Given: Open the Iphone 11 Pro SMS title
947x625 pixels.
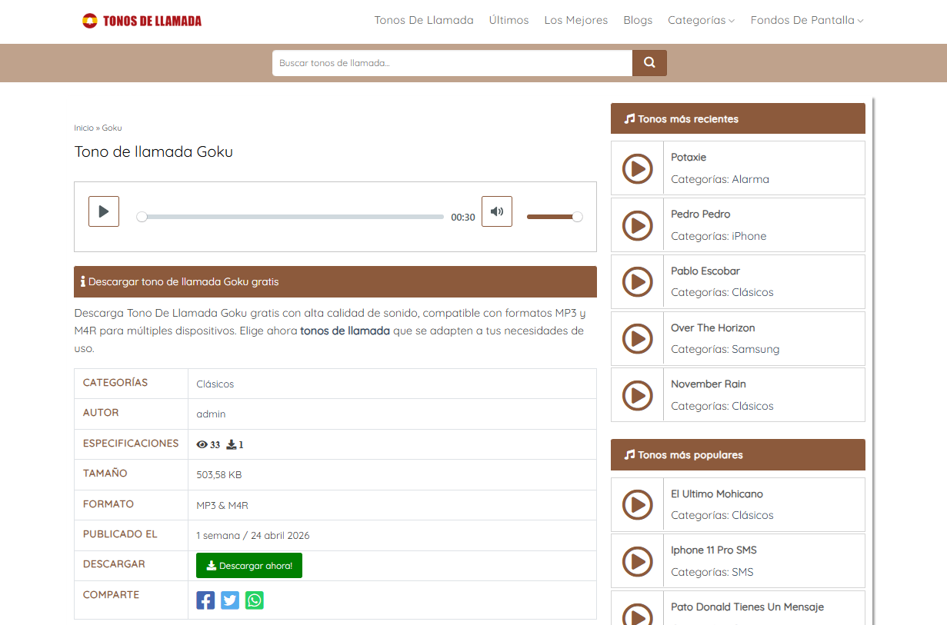Looking at the screenshot, I should pos(714,550).
